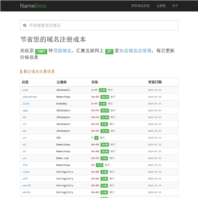198x198 pixels.
Task: Click the green price badge in the .fit row
Action: tap(100, 165)
